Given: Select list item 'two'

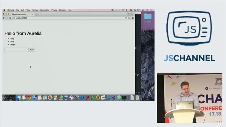Looking at the screenshot, I should 12,42.
